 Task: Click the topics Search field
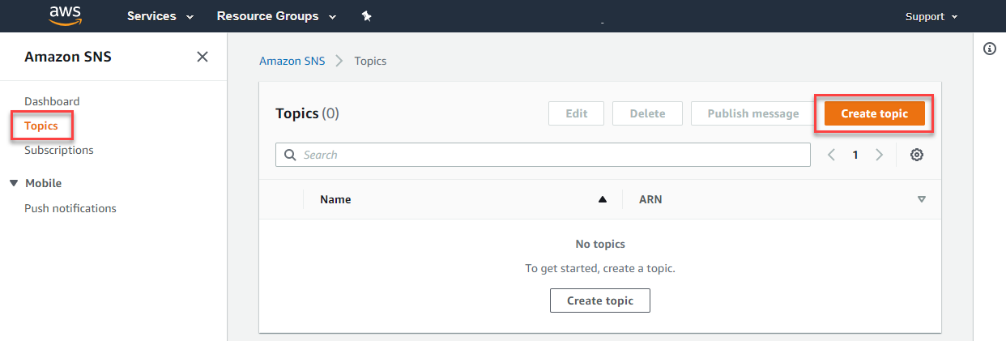[x=543, y=155]
